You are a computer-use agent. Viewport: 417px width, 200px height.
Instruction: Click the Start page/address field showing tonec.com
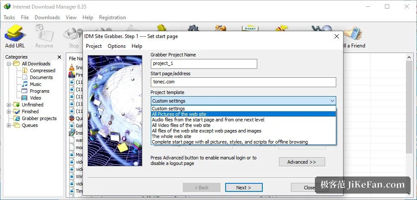pyautogui.click(x=244, y=82)
